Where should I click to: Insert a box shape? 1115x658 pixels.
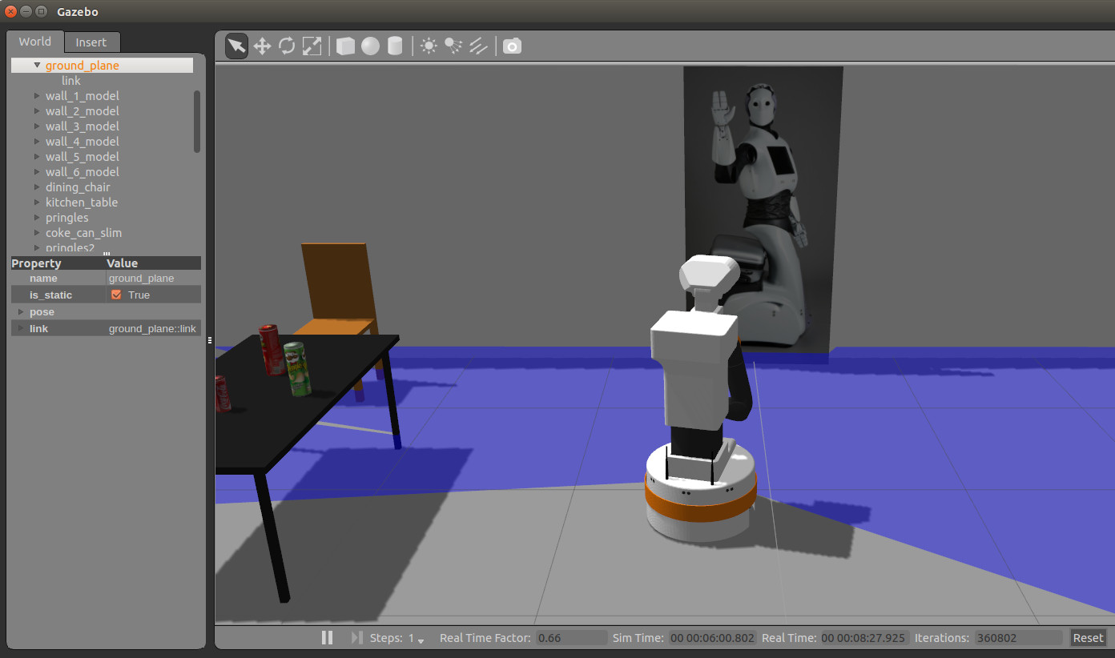(345, 46)
